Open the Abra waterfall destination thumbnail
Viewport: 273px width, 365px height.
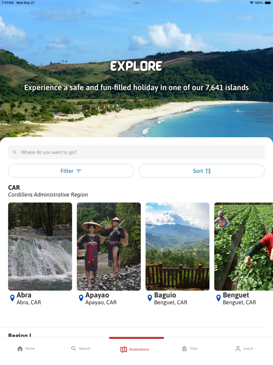[x=40, y=246]
